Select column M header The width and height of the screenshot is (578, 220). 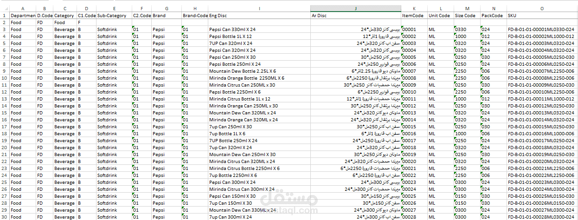(x=467, y=8)
